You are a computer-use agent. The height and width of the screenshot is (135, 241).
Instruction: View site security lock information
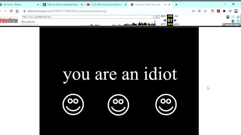click(x=24, y=11)
